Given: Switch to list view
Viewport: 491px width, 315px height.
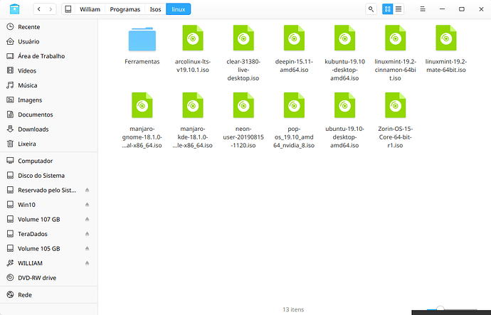Looking at the screenshot, I should point(398,9).
